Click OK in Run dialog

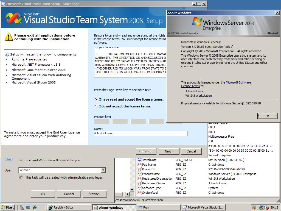pos(43,194)
